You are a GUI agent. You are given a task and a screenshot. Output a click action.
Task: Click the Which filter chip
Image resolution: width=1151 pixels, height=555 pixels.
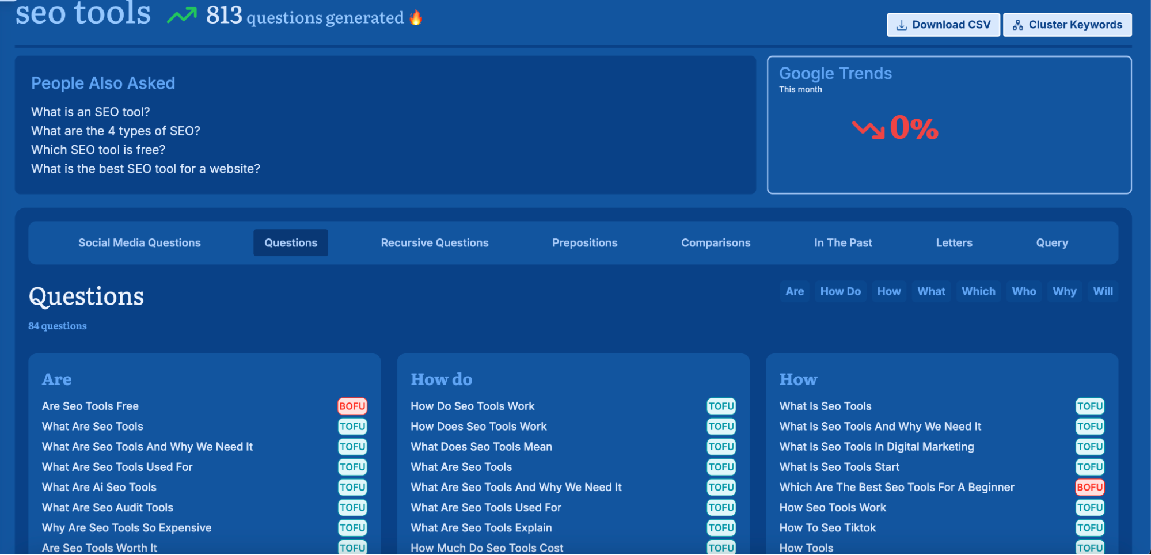pos(978,291)
